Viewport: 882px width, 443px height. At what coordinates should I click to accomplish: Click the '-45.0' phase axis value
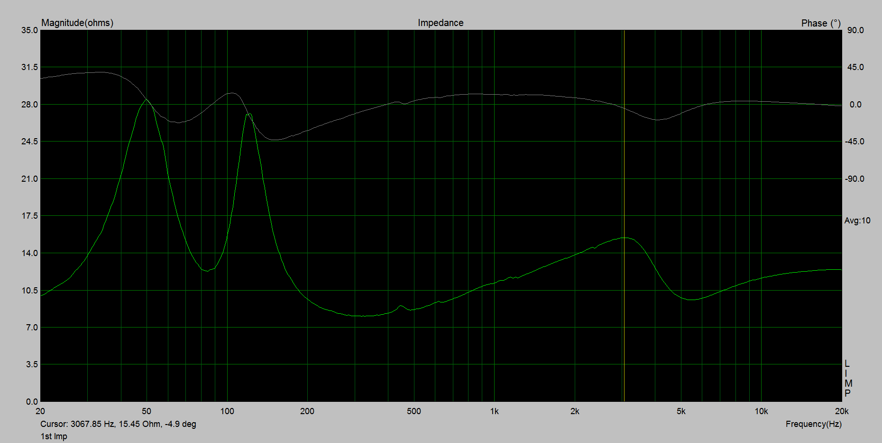coord(854,142)
